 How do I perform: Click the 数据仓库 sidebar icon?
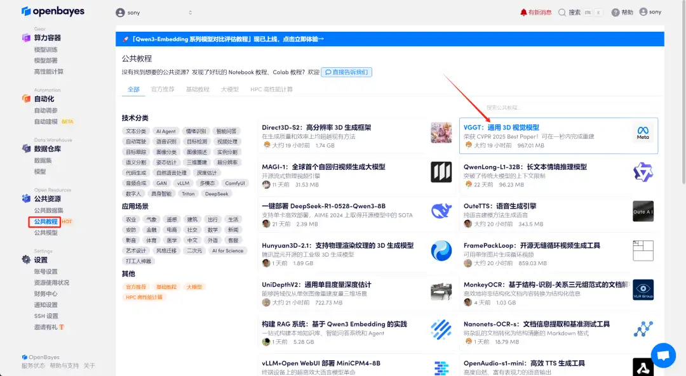pos(26,148)
